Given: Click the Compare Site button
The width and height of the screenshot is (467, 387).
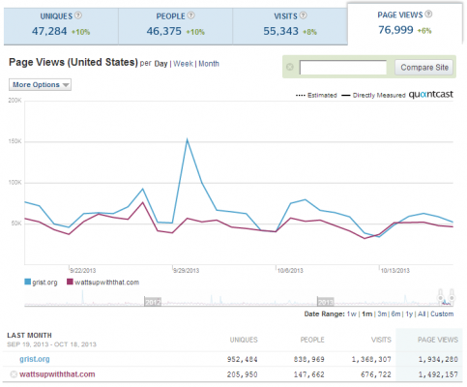Looking at the screenshot, I should point(424,68).
